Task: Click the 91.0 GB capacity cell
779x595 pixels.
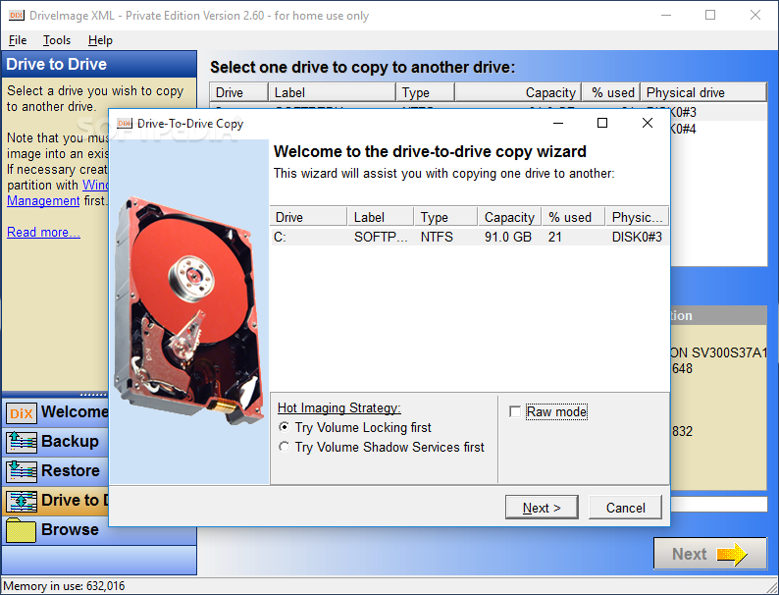Action: tap(508, 237)
